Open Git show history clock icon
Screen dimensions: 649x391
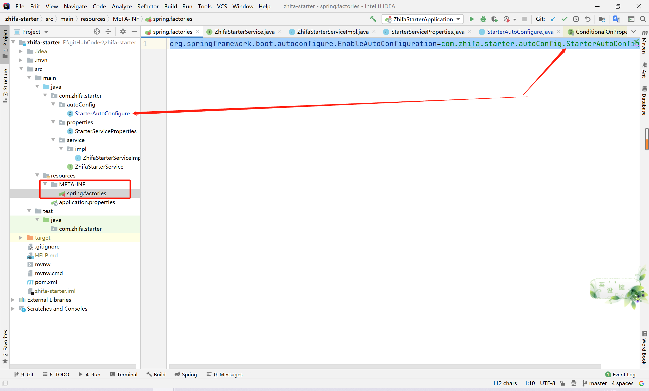(576, 19)
